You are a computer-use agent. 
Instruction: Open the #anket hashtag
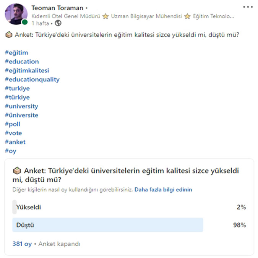[x=15, y=142]
